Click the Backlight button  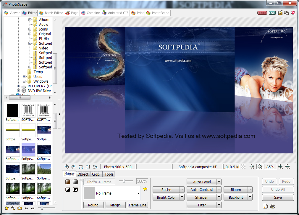pyautogui.click(x=236, y=197)
